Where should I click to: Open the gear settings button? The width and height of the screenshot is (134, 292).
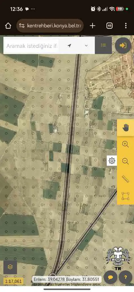point(112,161)
